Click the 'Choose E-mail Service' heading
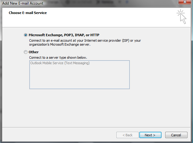 click(28, 13)
